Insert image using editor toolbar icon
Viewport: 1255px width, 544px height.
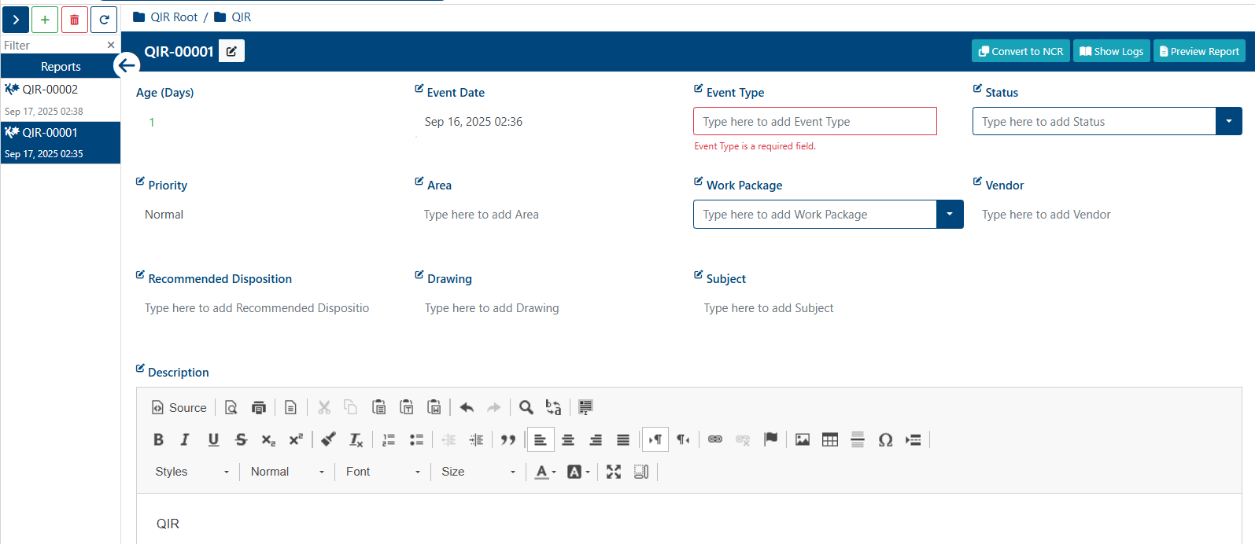click(x=802, y=439)
